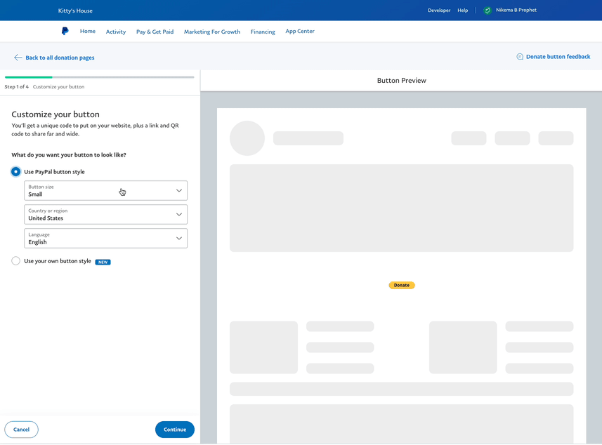Open the Financing menu item
Viewport: 602px width, 445px height.
click(263, 32)
